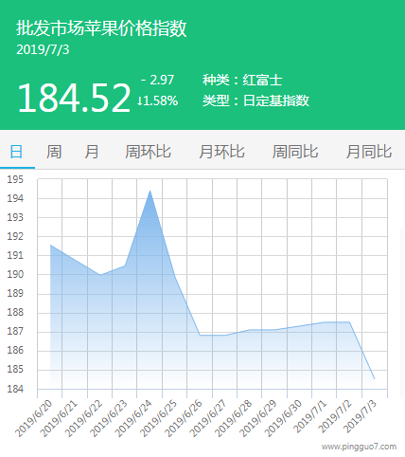405x457 pixels.
Task: Click the chart's first data point at 2019/6/20
Action: (x=50, y=245)
